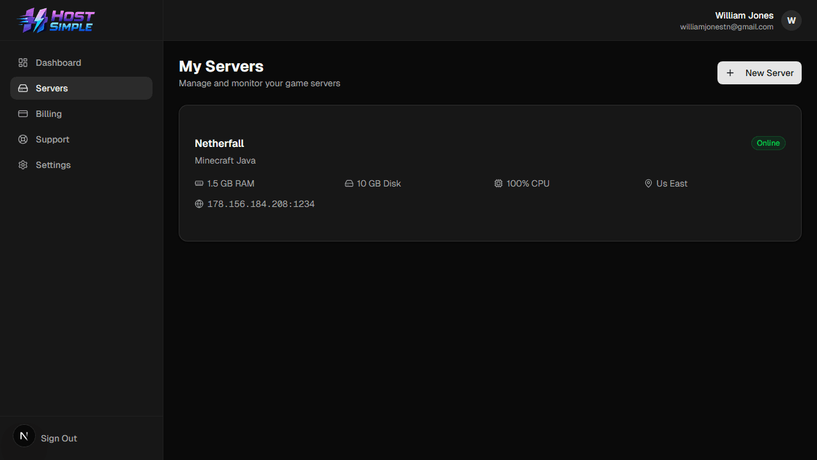
Task: Click the RAM icon next to 1.5 GB
Action: pyautogui.click(x=199, y=183)
